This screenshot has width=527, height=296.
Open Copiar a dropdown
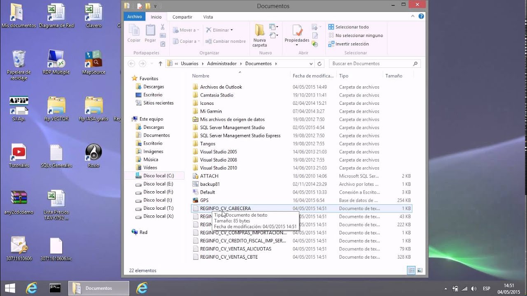(186, 41)
